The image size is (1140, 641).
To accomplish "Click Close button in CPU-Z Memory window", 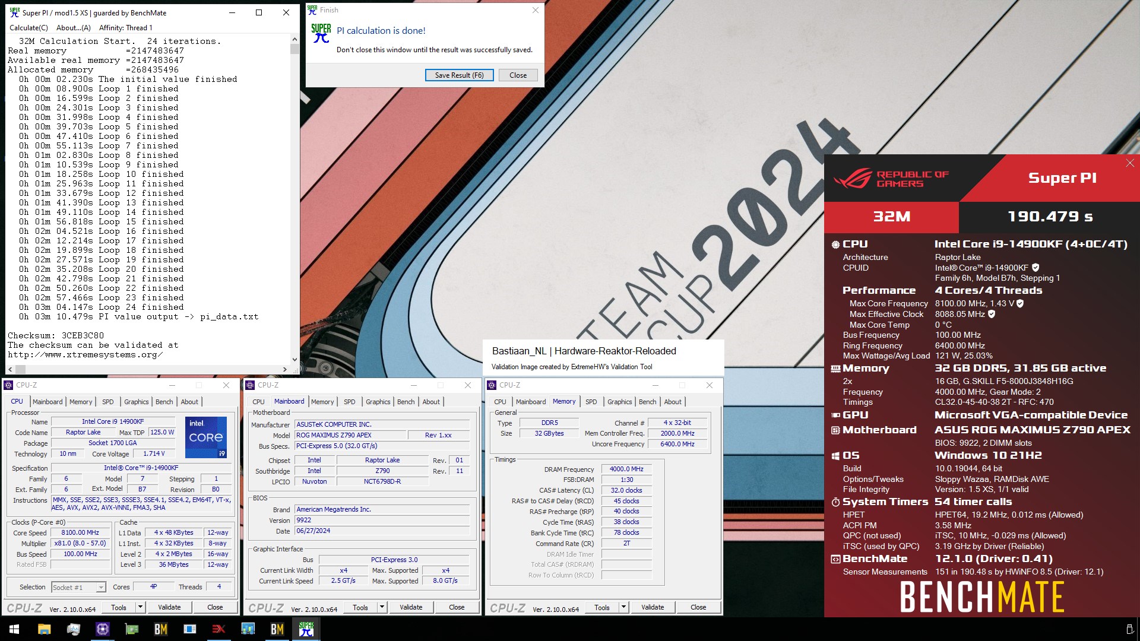I will [x=698, y=607].
